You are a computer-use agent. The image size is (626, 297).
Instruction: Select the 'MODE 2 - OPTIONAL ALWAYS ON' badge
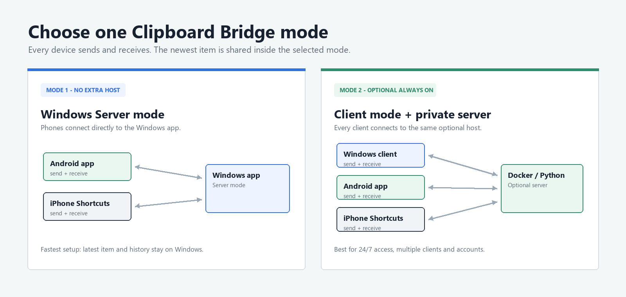click(385, 90)
